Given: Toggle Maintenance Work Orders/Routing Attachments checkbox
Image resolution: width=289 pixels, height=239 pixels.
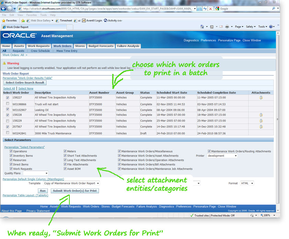Looking at the screenshot, I should click(209, 151).
